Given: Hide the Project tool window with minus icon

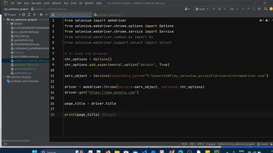Looking at the screenshot, I should click(46, 15).
